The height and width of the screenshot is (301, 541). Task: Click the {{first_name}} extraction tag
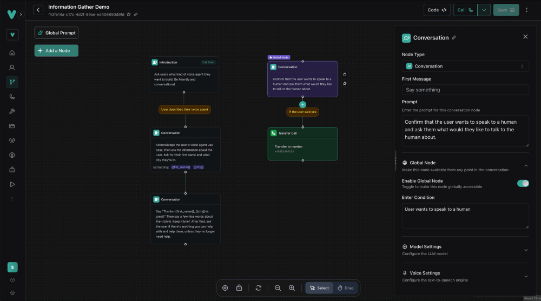(181, 167)
